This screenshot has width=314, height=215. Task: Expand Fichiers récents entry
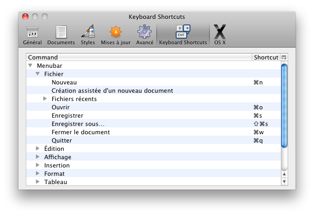(45, 99)
